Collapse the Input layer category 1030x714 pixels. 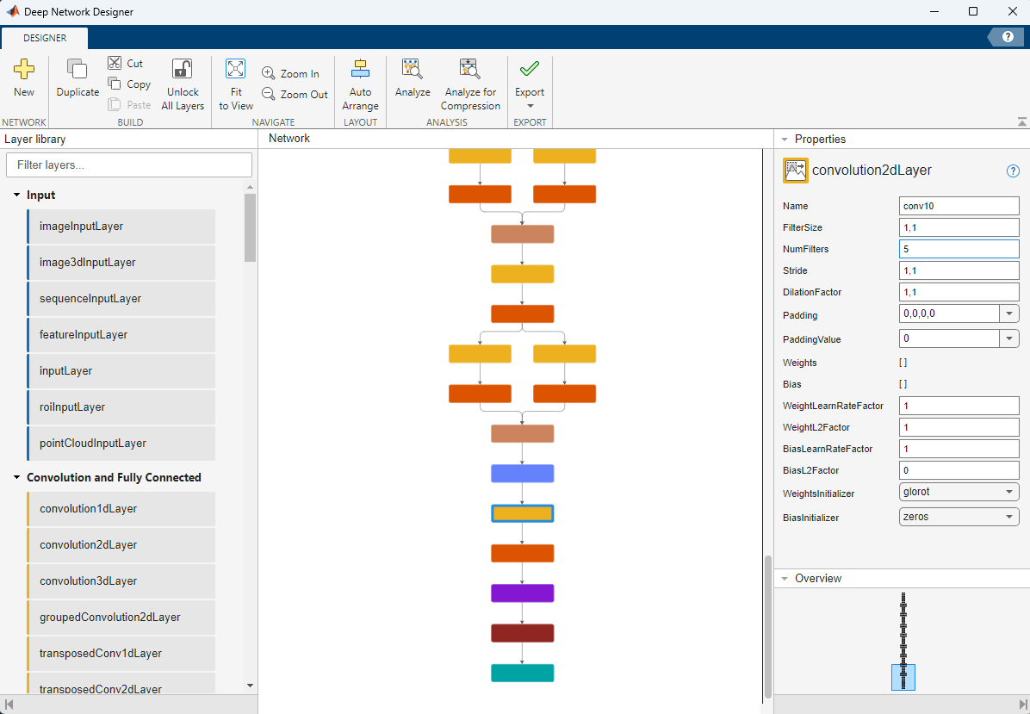pos(16,196)
